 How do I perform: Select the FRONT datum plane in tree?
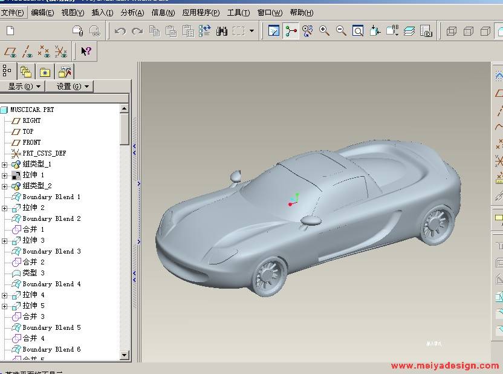tap(31, 143)
